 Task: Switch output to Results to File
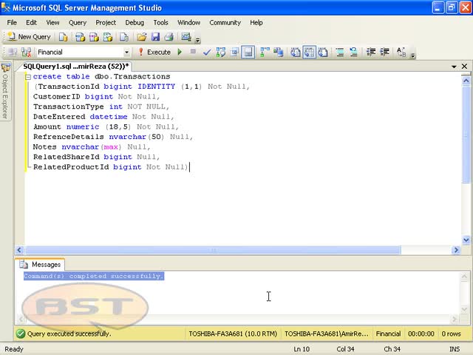[323, 53]
